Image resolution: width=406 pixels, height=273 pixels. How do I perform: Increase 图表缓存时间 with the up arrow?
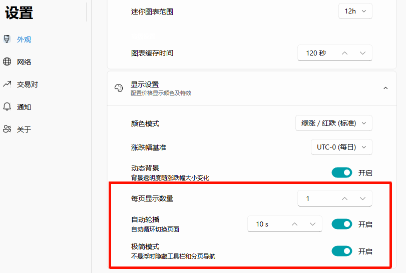coord(344,53)
